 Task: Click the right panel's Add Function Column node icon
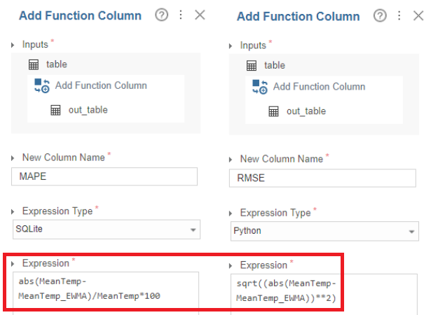(260, 87)
